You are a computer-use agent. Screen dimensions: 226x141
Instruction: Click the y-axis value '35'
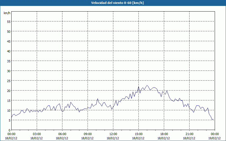tap(9, 61)
